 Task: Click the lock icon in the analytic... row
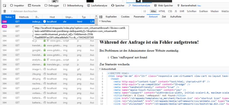click(45, 60)
